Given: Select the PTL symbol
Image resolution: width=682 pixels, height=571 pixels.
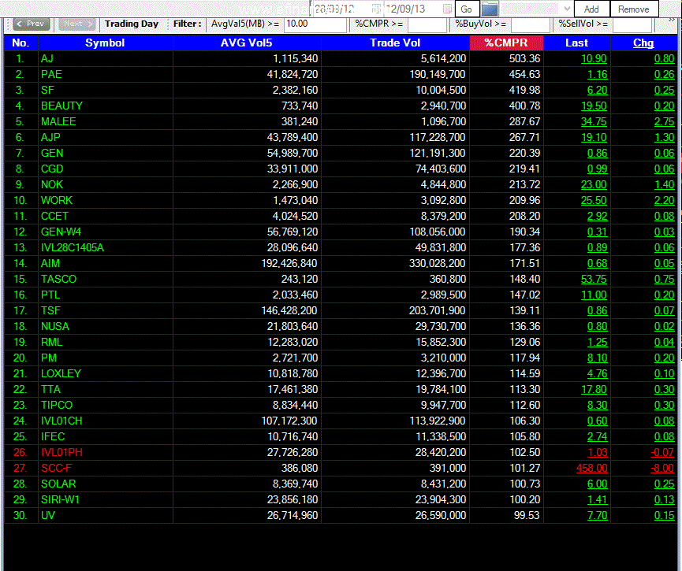Looking at the screenshot, I should [50, 295].
